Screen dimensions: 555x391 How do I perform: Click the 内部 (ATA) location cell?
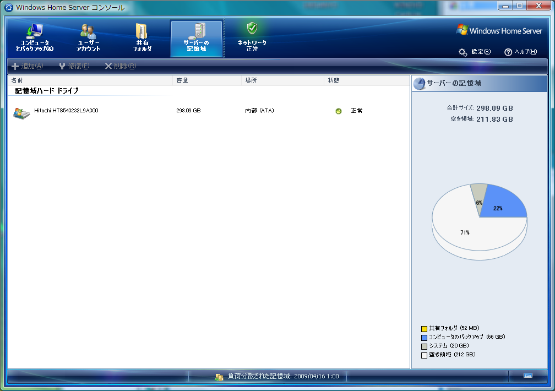pyautogui.click(x=259, y=111)
